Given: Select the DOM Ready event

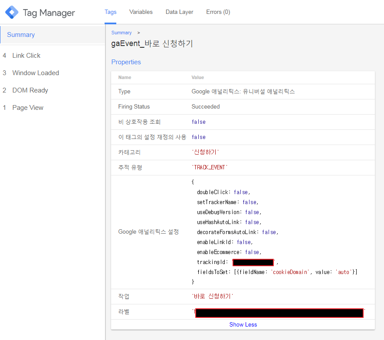Looking at the screenshot, I should (30, 90).
